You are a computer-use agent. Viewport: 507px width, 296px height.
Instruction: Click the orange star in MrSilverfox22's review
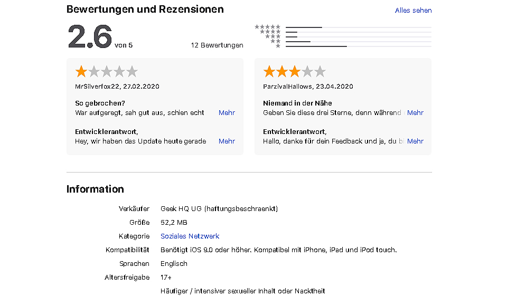point(81,72)
